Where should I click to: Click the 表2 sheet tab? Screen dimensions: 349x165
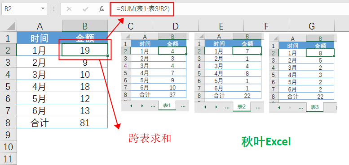tap(242, 107)
